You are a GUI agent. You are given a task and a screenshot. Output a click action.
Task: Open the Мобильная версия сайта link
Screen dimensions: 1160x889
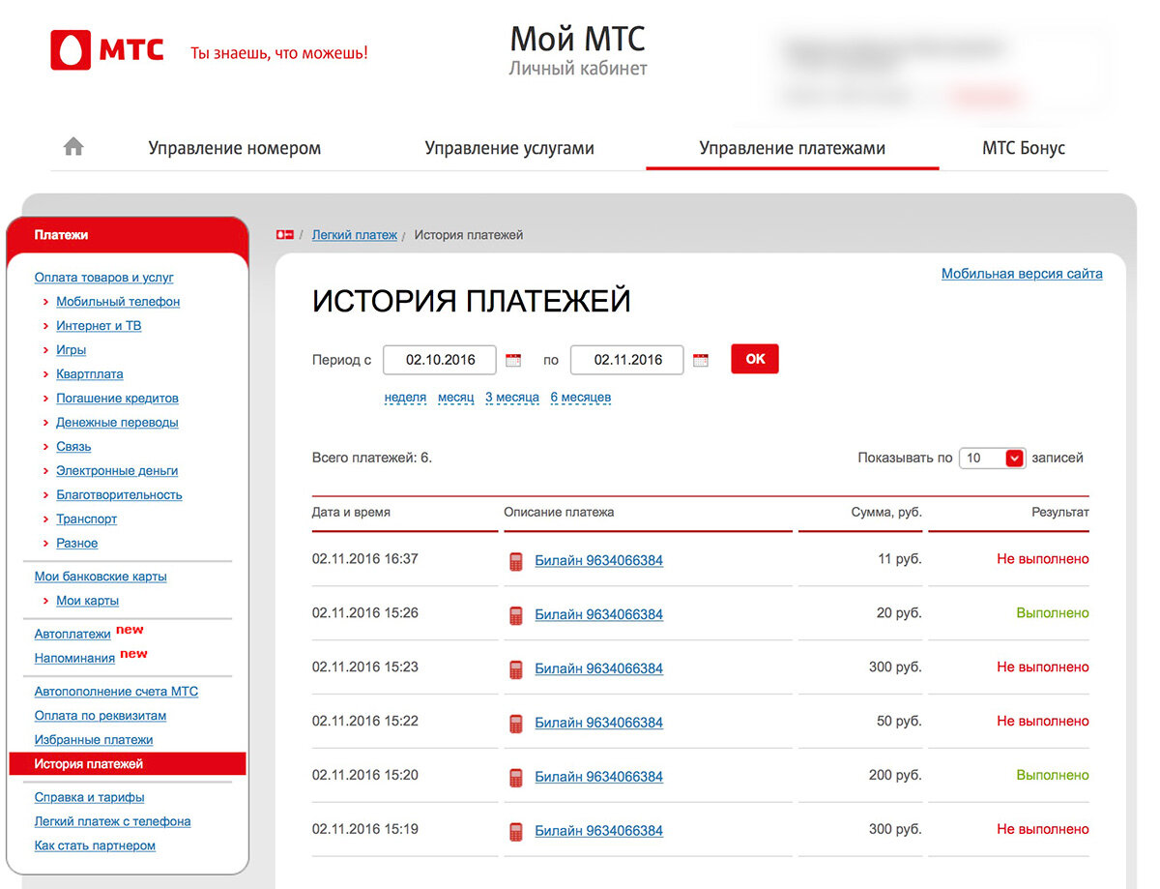[1022, 274]
